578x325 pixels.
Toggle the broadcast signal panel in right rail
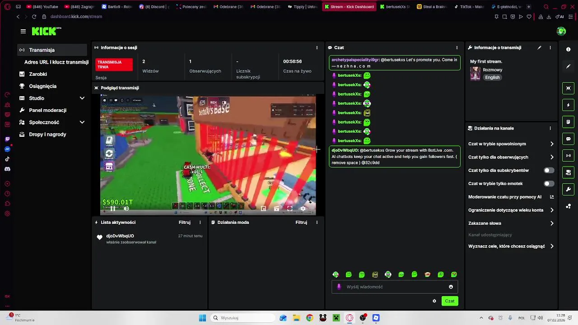[569, 156]
